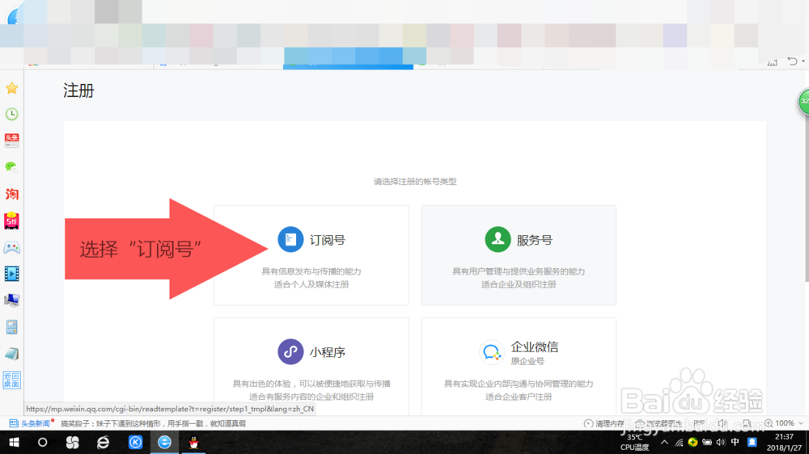This screenshot has height=454, width=809.
Task: Open blue contact tray icon
Action: (x=752, y=443)
